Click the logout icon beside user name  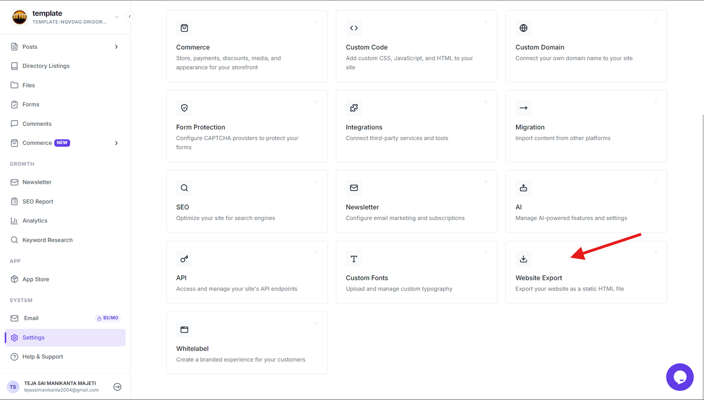(117, 387)
